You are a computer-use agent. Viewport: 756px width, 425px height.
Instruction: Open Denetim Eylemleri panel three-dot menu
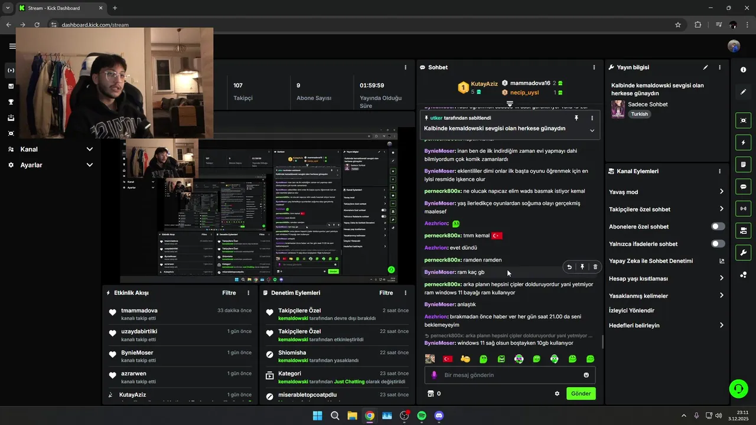(405, 293)
